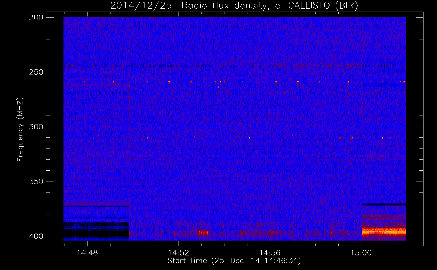This screenshot has width=437, height=270.
Task: Click the bright yellow burst near 400 MHz
Action: (x=384, y=231)
